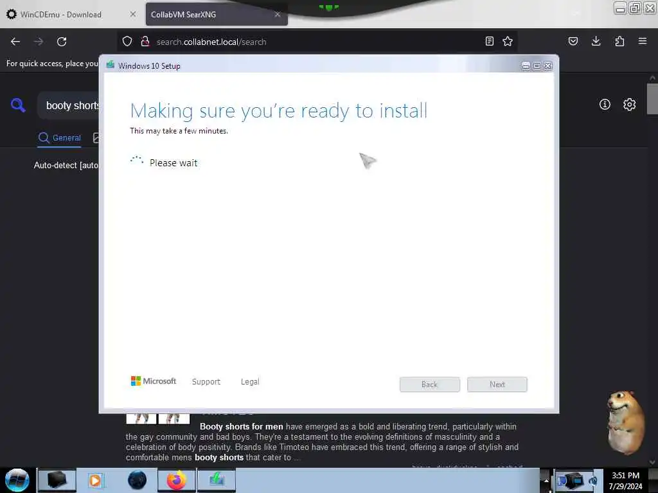658x493 pixels.
Task: Go back using browser back arrow
Action: click(x=15, y=42)
